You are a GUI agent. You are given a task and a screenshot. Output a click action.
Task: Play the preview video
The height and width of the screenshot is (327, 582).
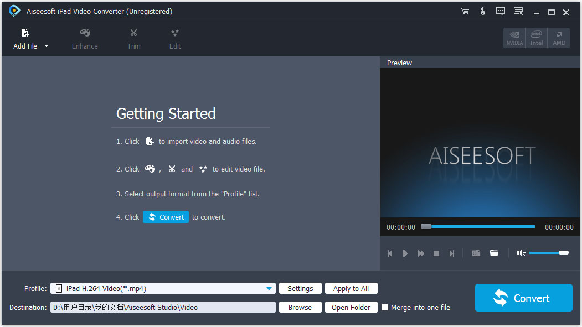click(x=405, y=253)
